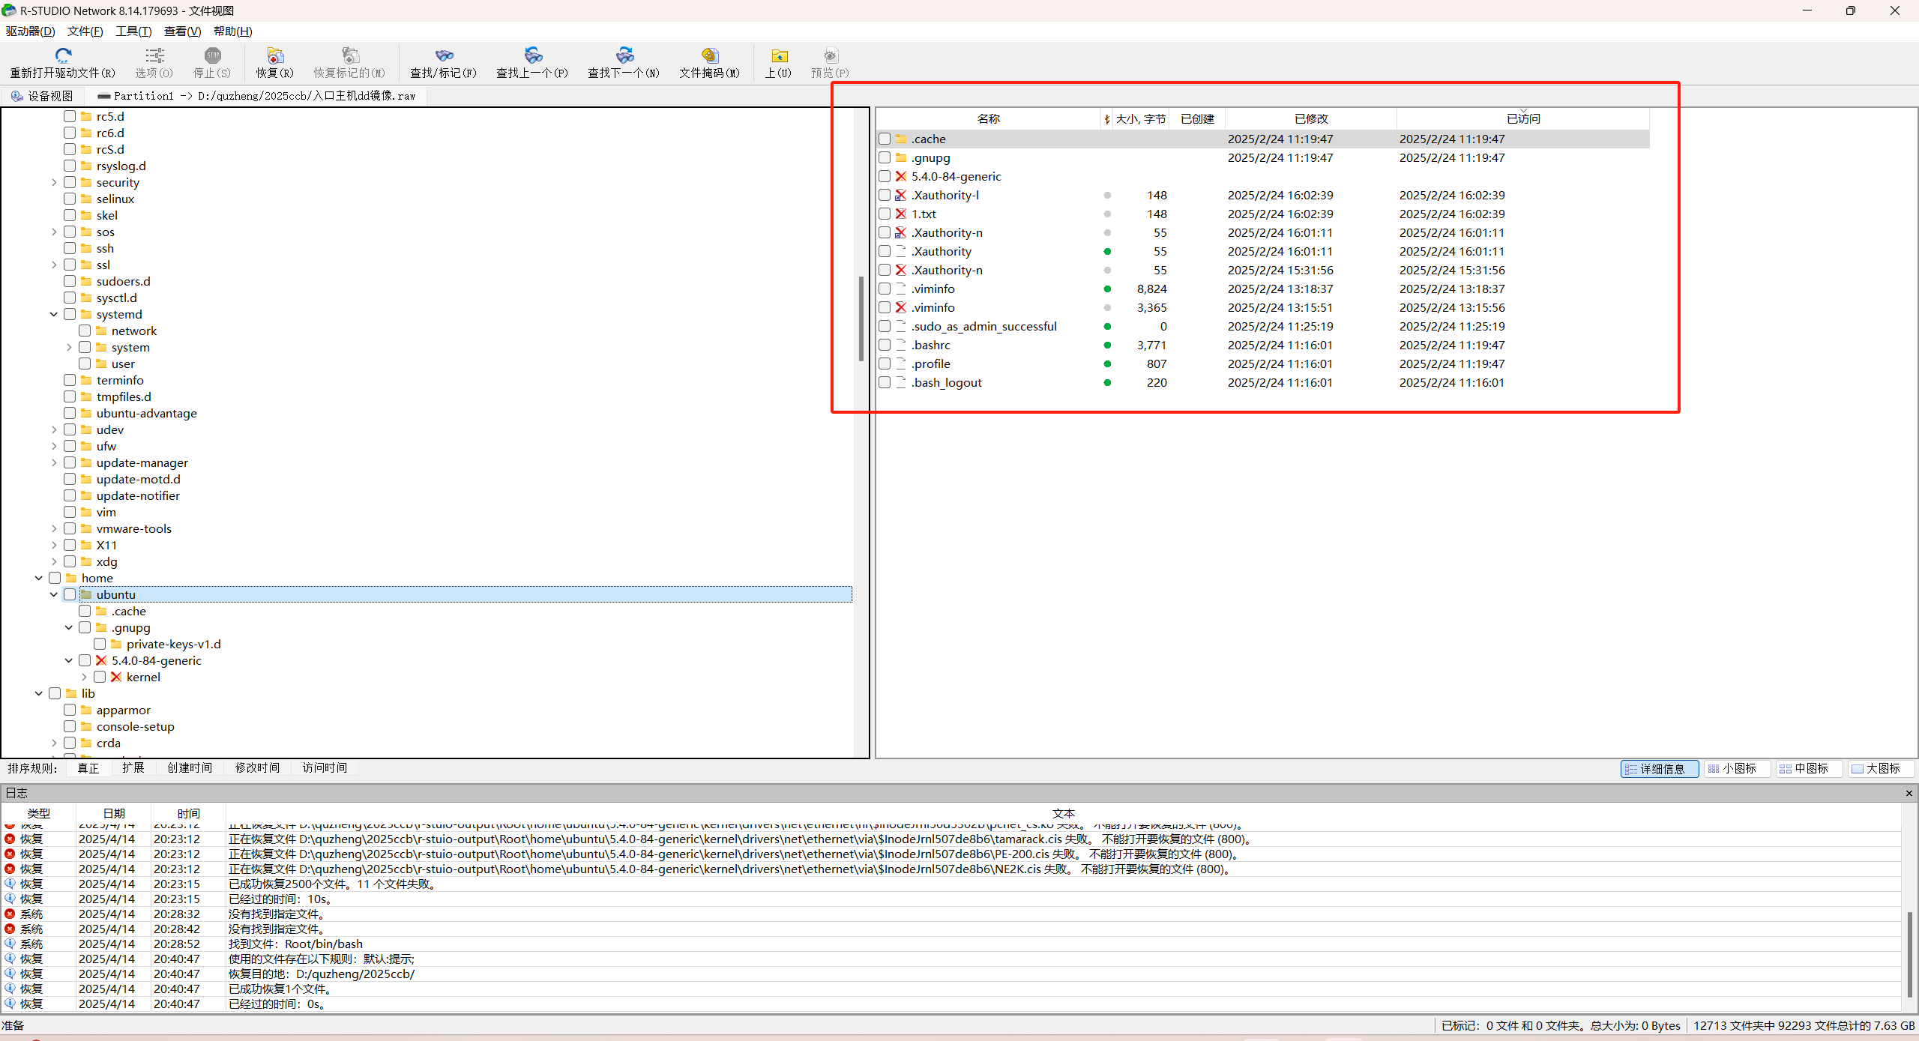Viewport: 1919px width, 1041px height.
Task: Click the folder tree vertical scrollbar thumb
Action: 861,319
